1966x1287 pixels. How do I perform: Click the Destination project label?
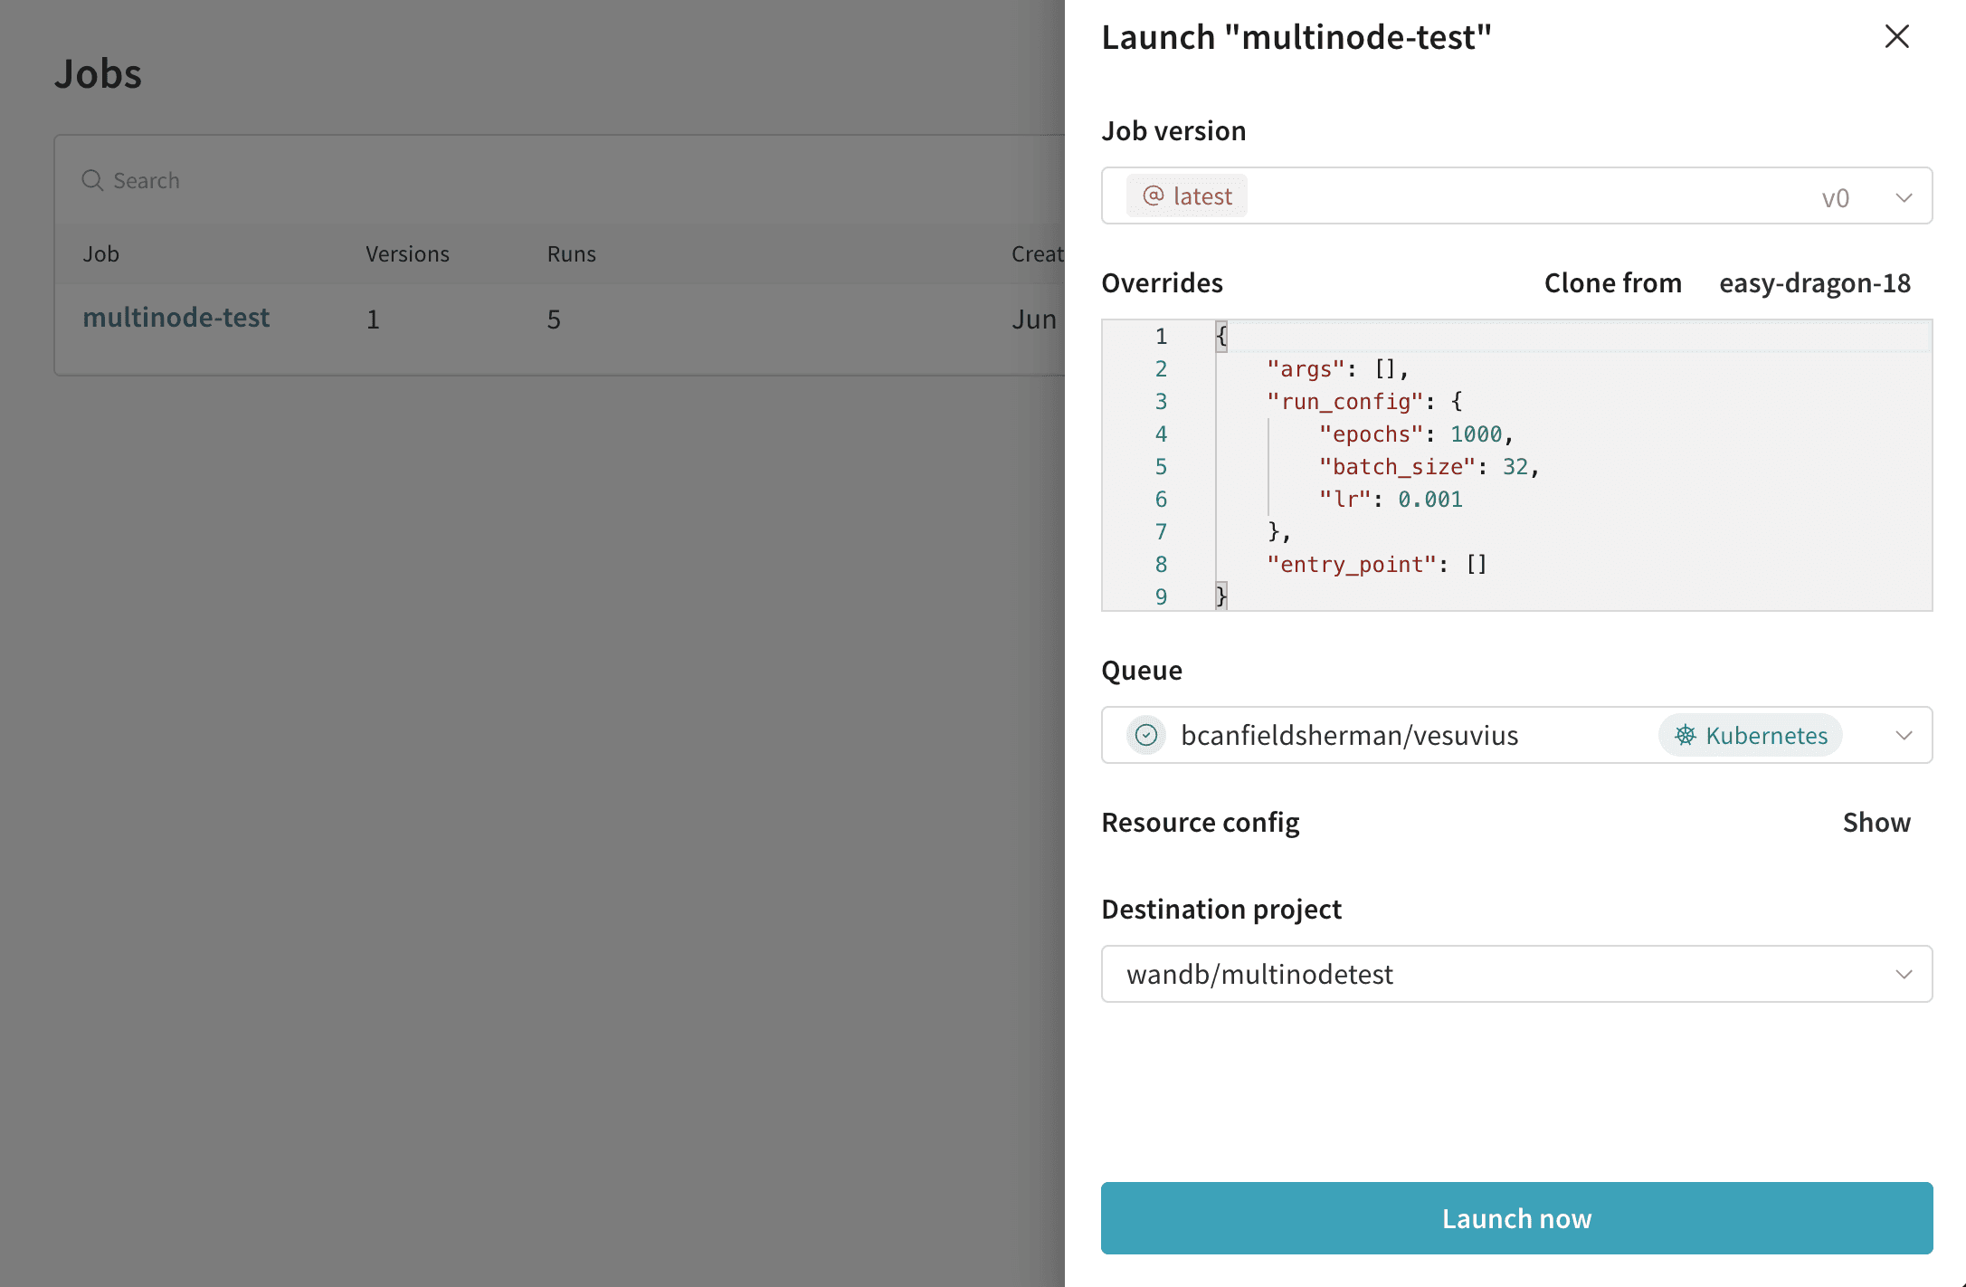(1221, 909)
